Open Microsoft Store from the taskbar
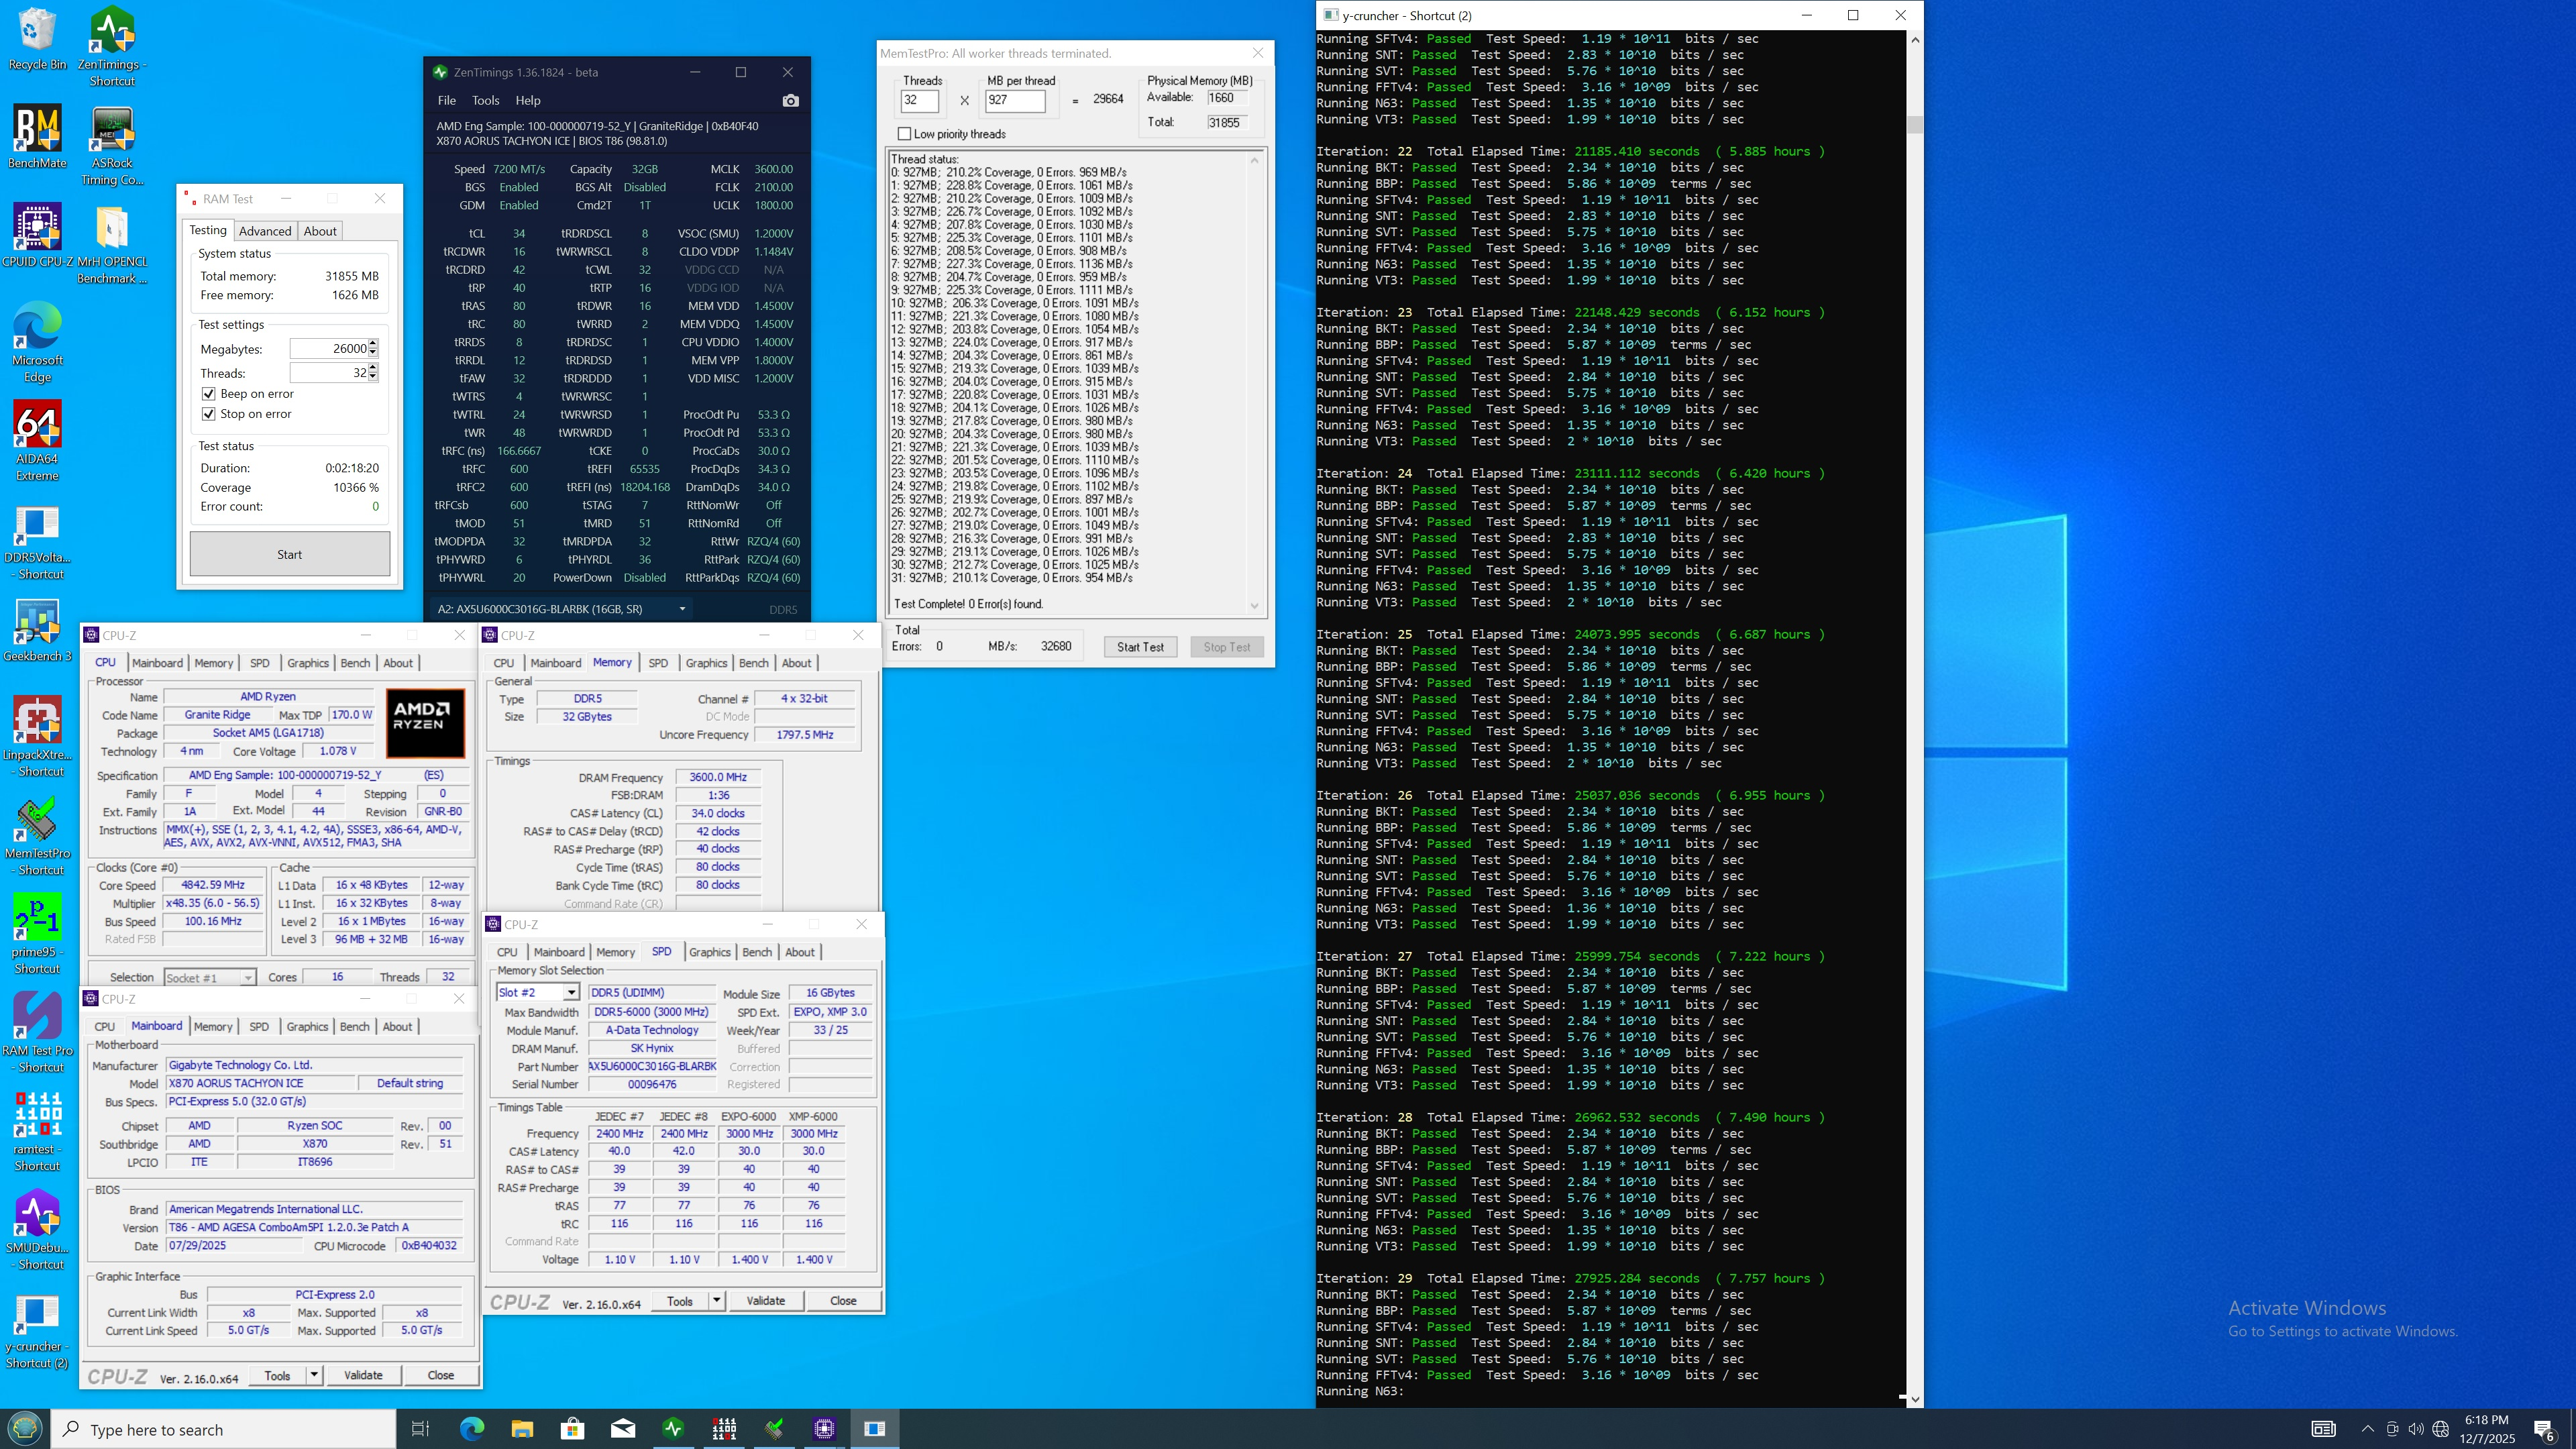 point(572,1429)
